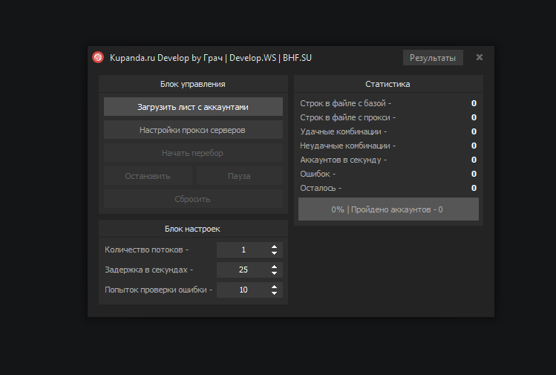The width and height of the screenshot is (556, 375).
Task: Click the Строк в файле с прокси label
Action: (x=347, y=117)
